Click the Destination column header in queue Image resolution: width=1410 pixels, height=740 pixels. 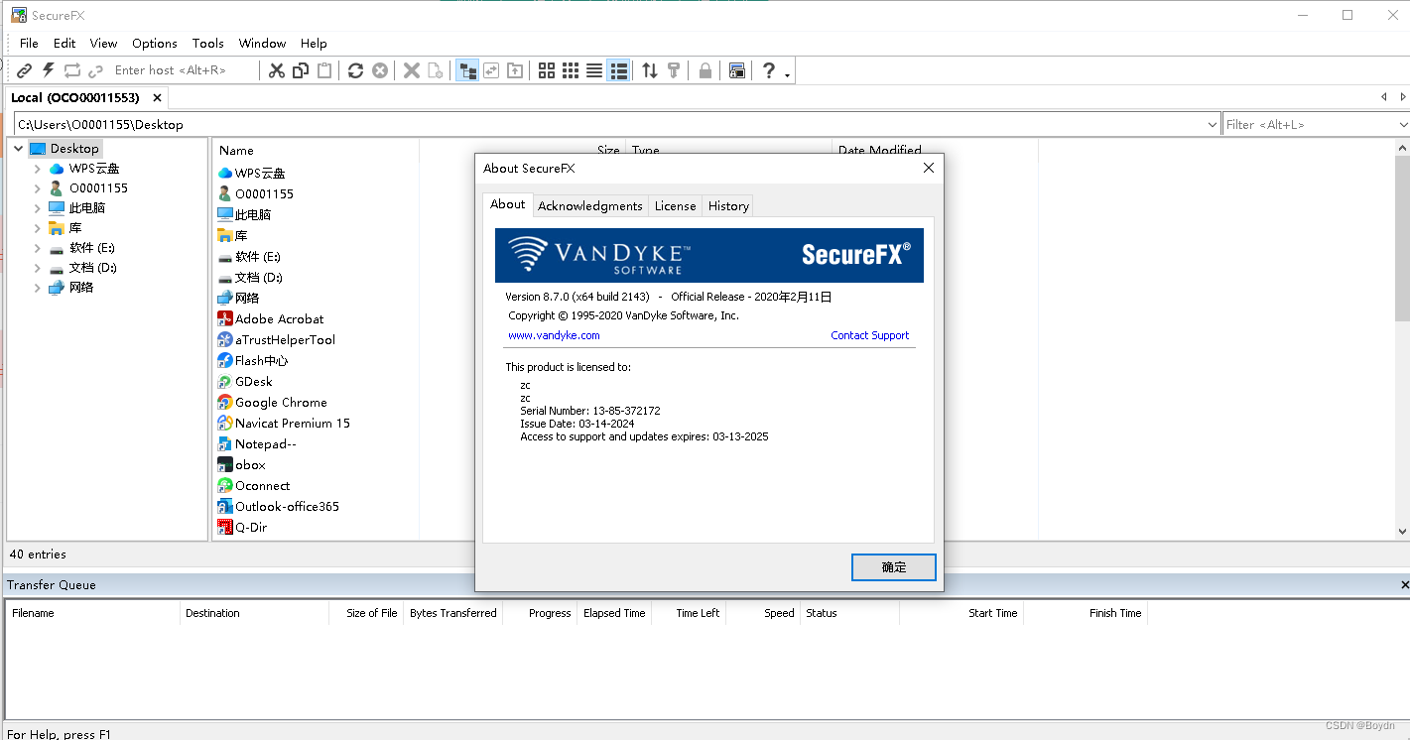pos(254,613)
